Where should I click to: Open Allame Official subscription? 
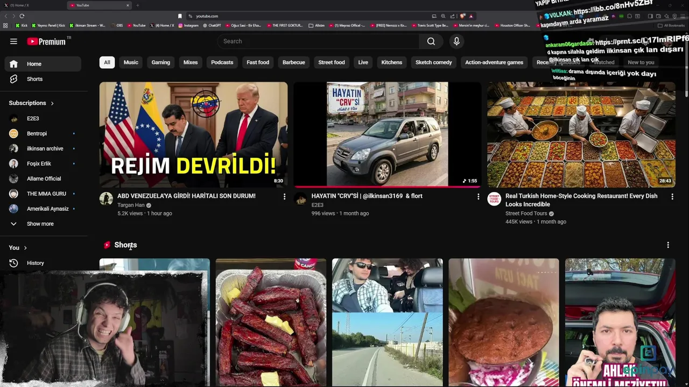pos(43,178)
